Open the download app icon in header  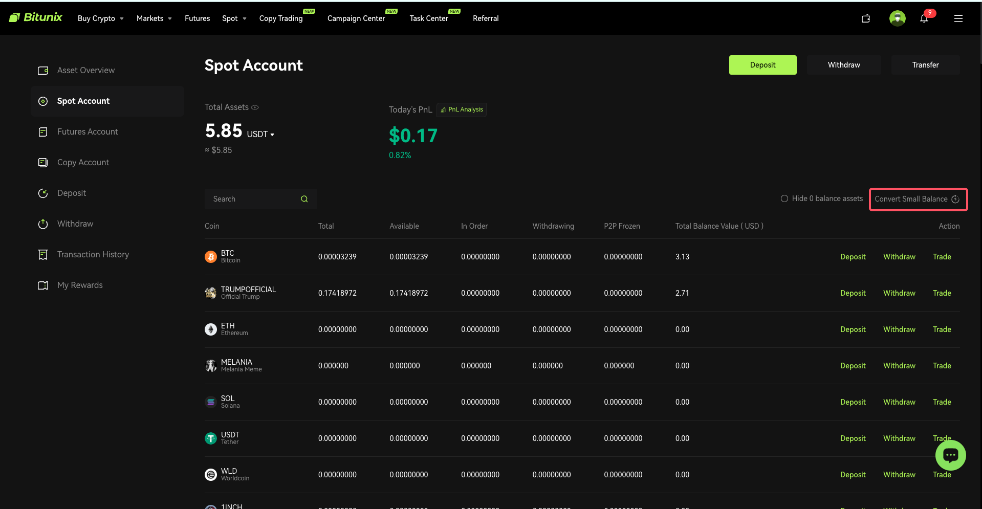(866, 18)
